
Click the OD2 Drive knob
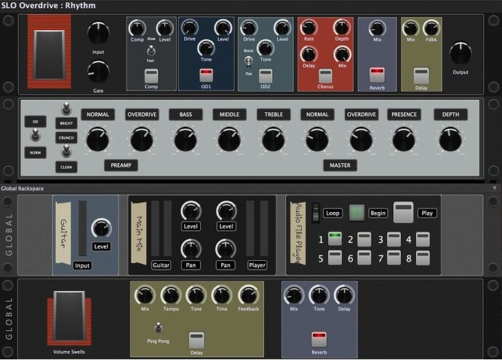(x=249, y=28)
